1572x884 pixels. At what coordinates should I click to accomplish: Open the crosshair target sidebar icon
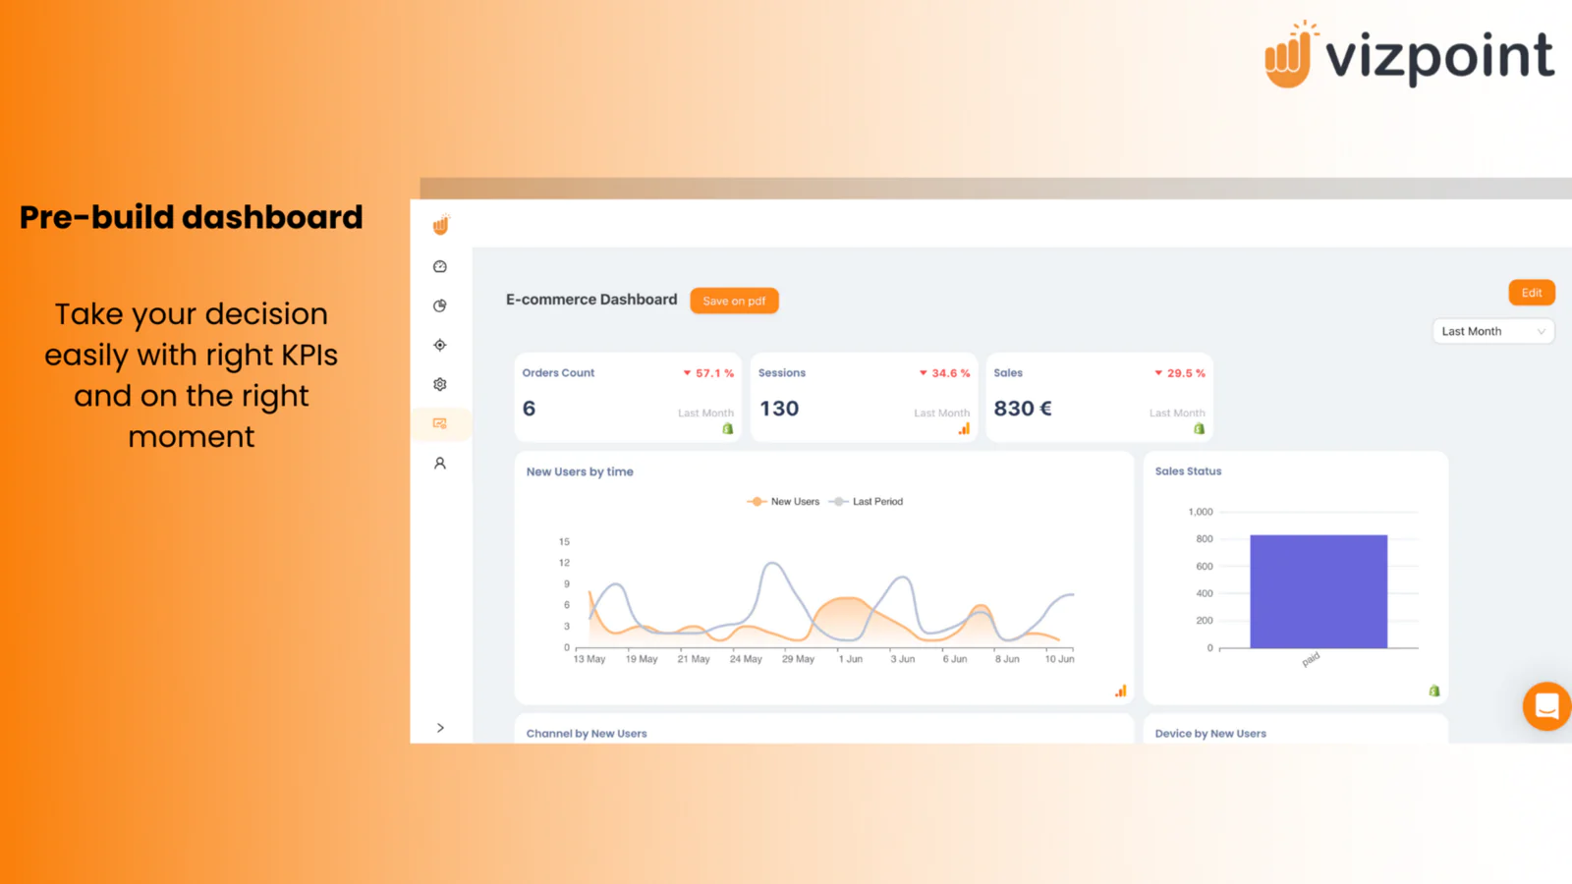coord(440,345)
